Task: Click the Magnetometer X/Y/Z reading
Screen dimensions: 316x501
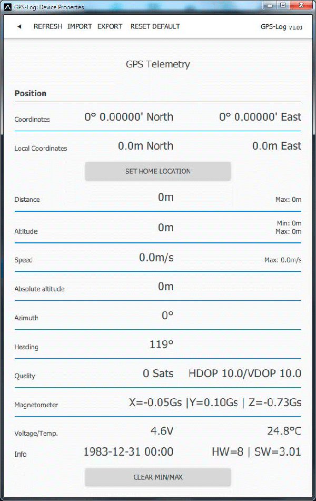Action: pos(215,403)
